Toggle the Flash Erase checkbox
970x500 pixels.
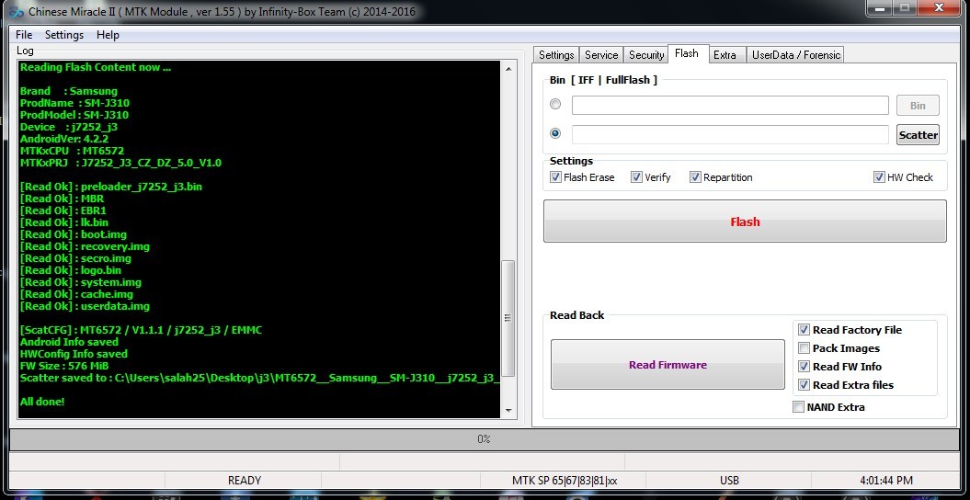pyautogui.click(x=555, y=177)
